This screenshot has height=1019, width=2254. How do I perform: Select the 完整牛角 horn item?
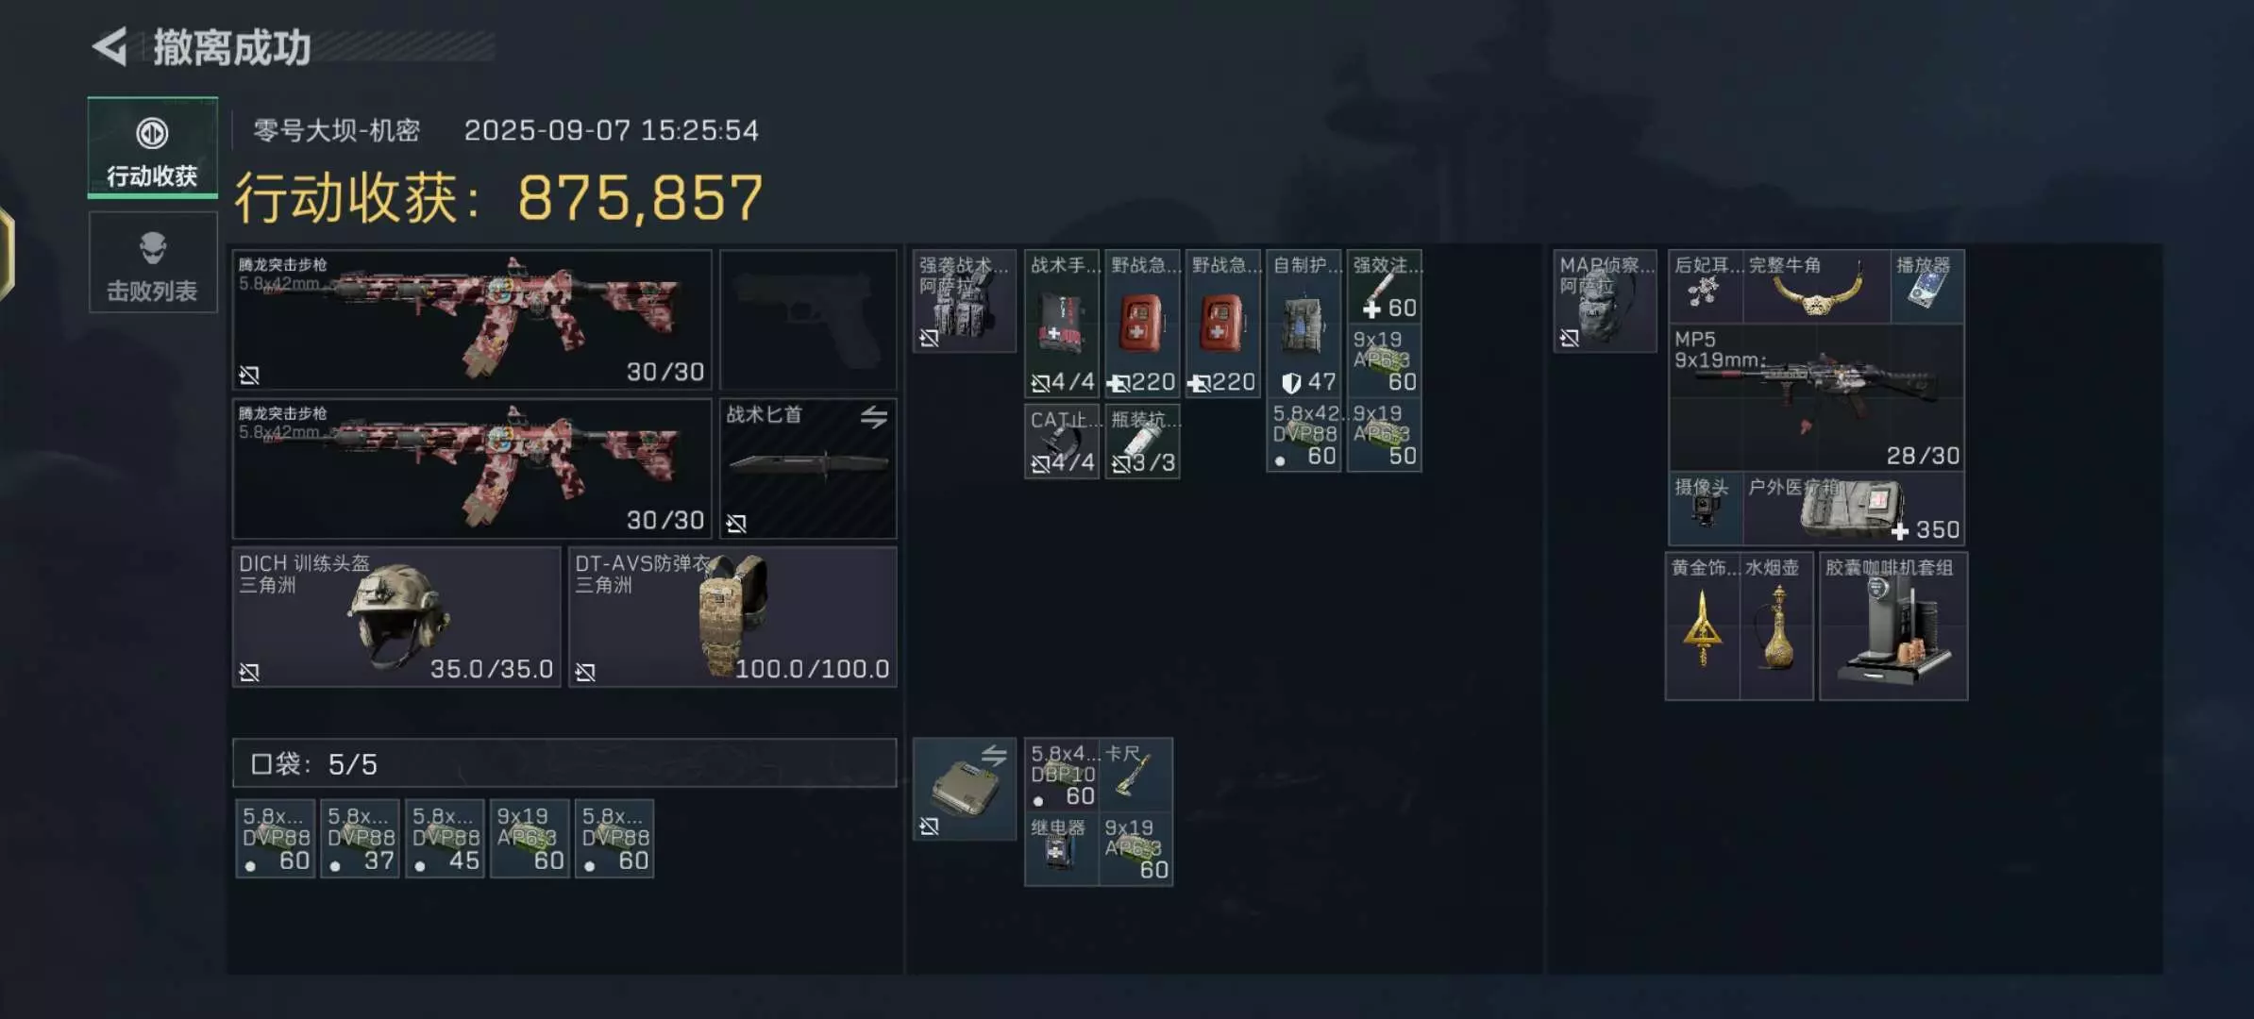tap(1816, 287)
